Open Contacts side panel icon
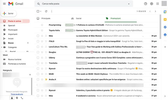 coord(165,35)
